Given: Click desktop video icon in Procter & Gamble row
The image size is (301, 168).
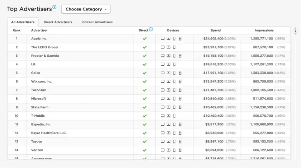Looking at the screenshot, I should [169, 56].
